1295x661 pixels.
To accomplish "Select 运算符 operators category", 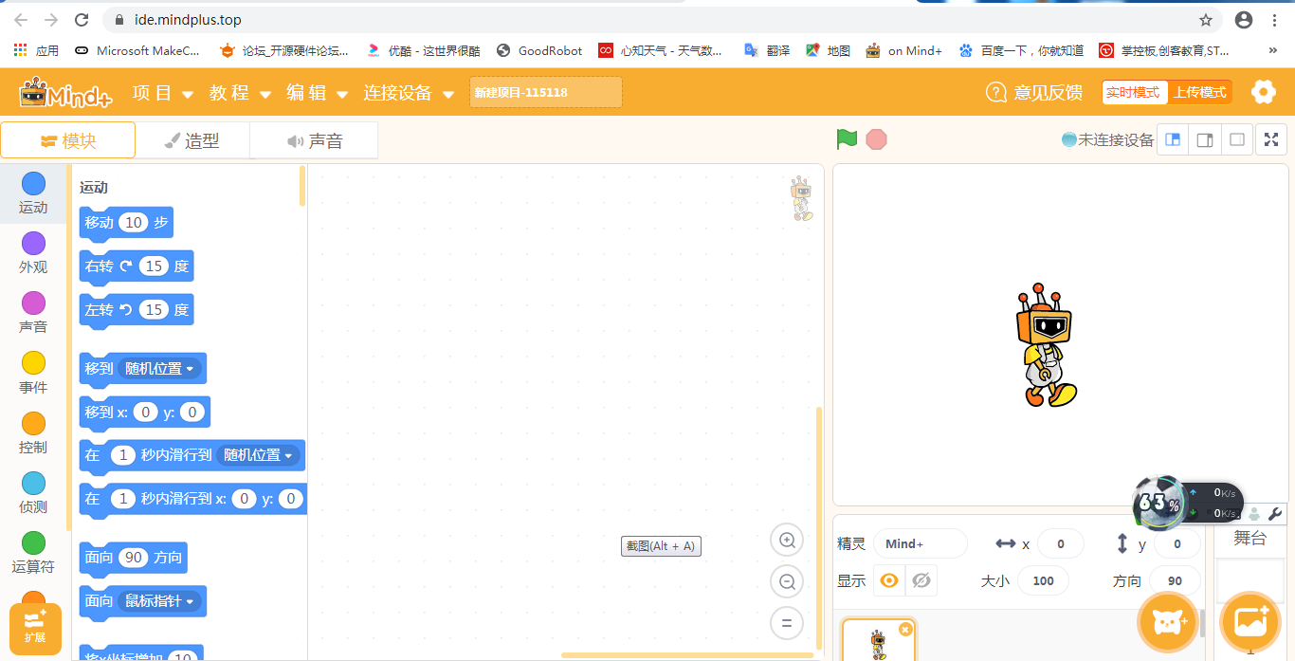I will pos(33,553).
